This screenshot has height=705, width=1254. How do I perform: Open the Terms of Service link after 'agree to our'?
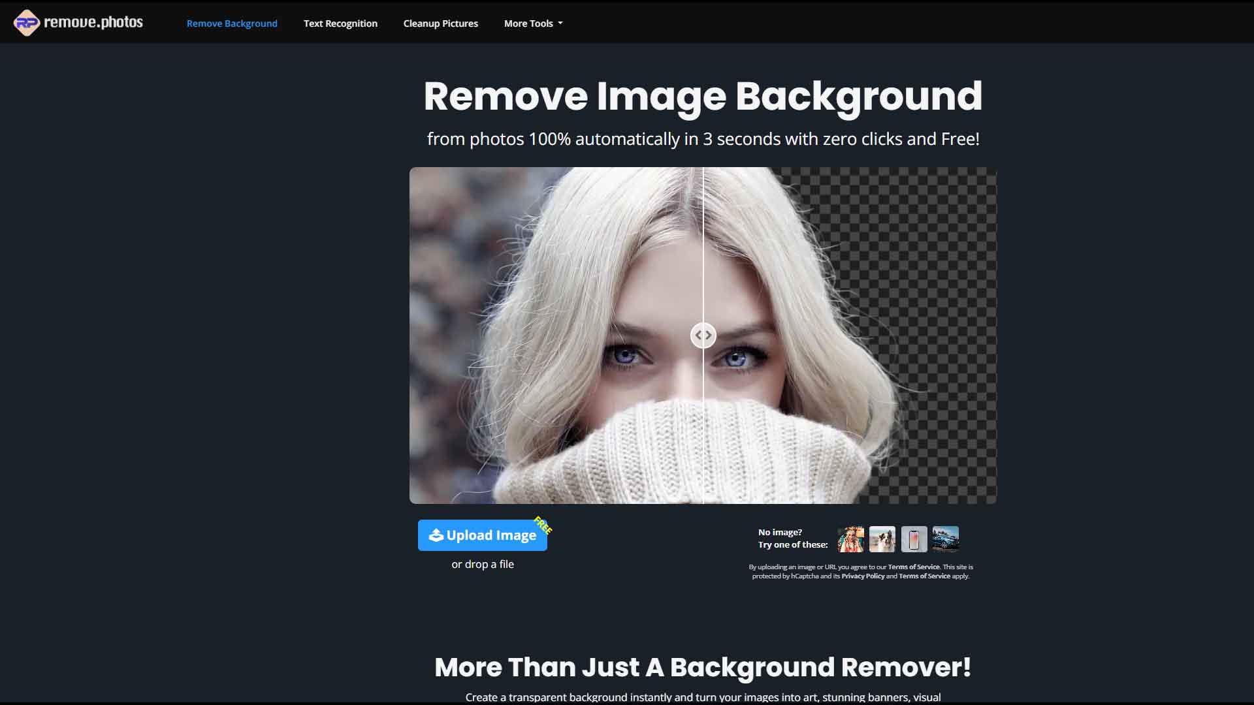[914, 567]
